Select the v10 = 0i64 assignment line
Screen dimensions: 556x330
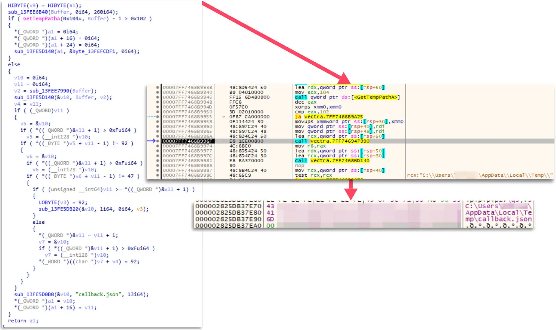[x=31, y=78]
